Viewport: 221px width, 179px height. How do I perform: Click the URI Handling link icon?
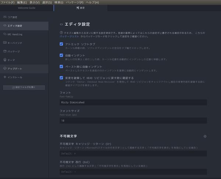(5, 34)
